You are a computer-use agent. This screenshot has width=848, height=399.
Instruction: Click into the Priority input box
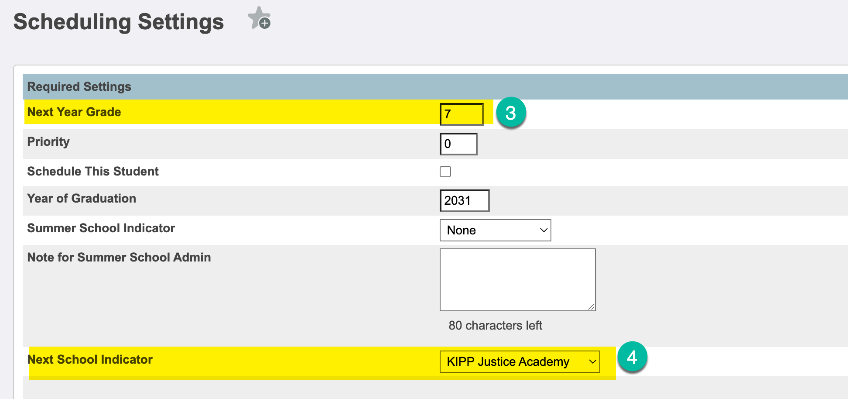click(x=458, y=144)
